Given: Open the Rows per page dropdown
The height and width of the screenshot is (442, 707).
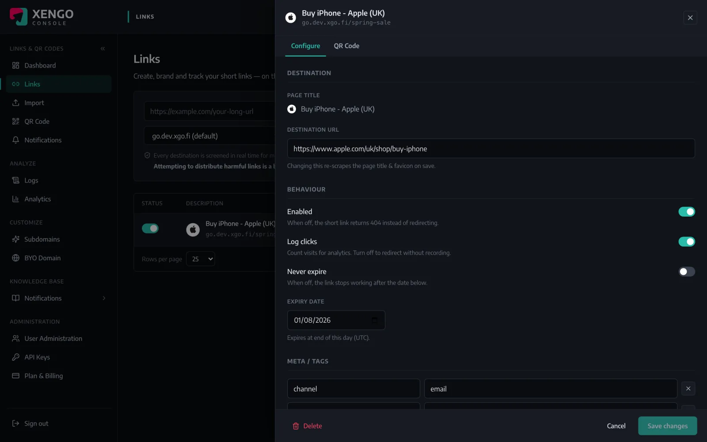Looking at the screenshot, I should click(201, 259).
